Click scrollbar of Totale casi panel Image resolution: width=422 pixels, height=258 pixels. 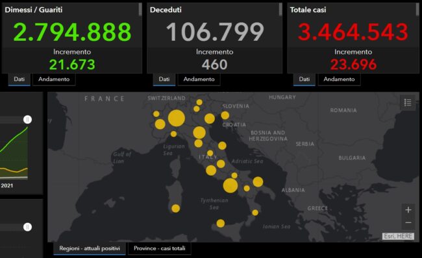click(417, 10)
